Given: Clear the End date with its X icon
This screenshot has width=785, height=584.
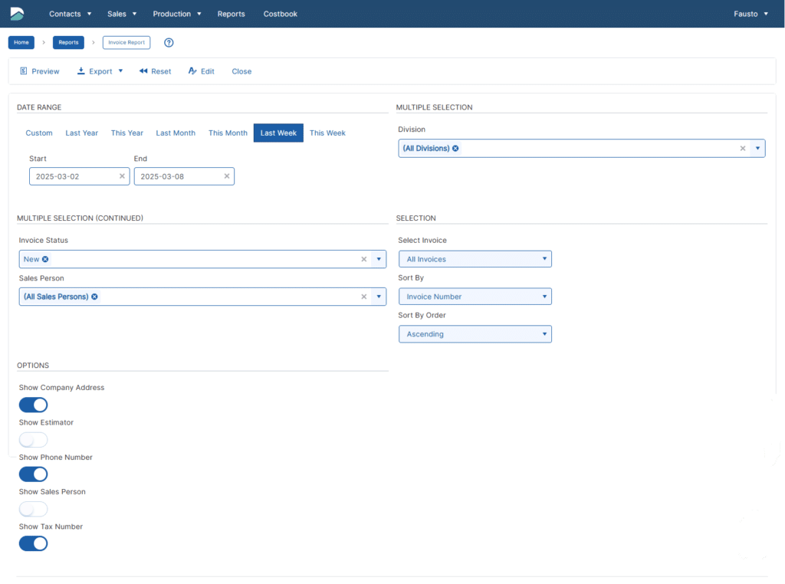Looking at the screenshot, I should 227,176.
